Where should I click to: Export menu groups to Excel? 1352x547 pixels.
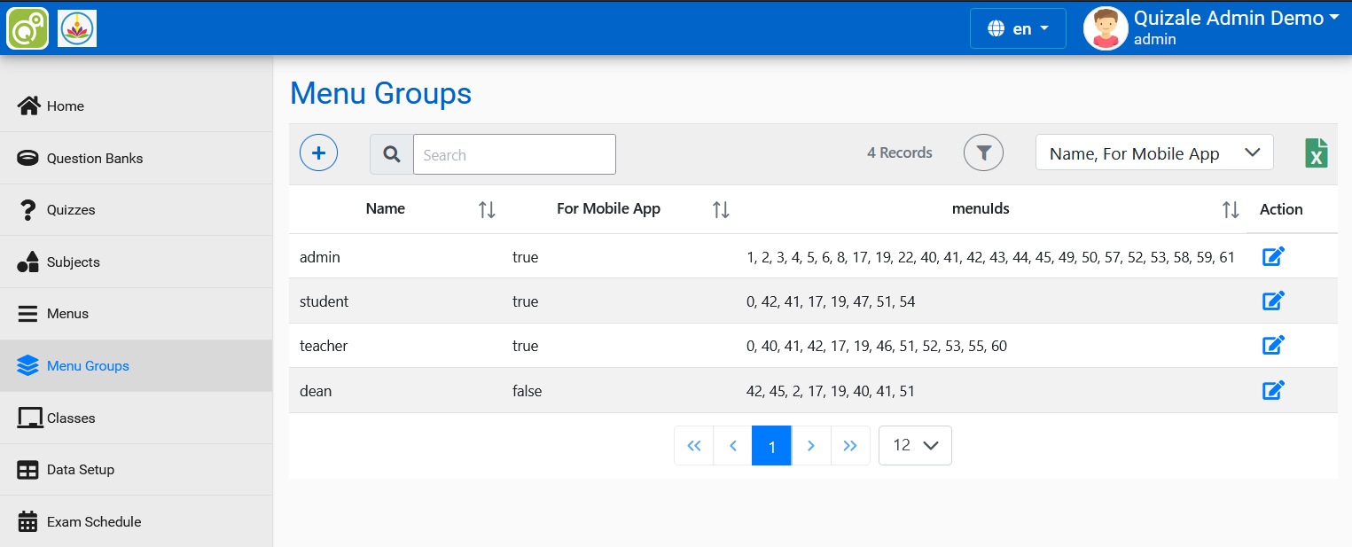(x=1317, y=152)
